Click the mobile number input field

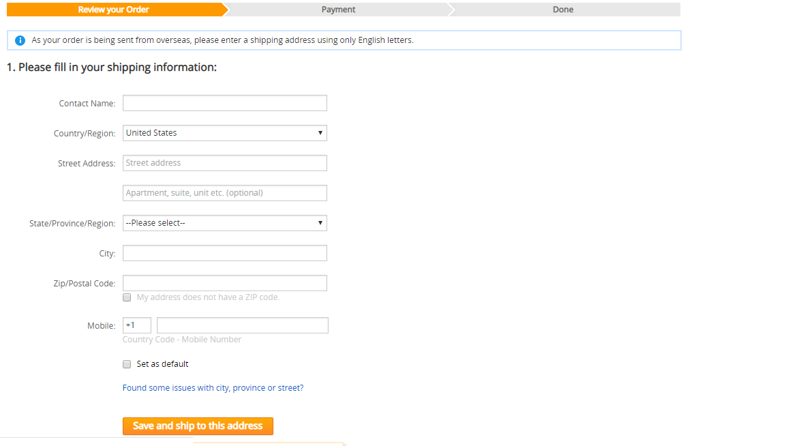[x=242, y=325]
